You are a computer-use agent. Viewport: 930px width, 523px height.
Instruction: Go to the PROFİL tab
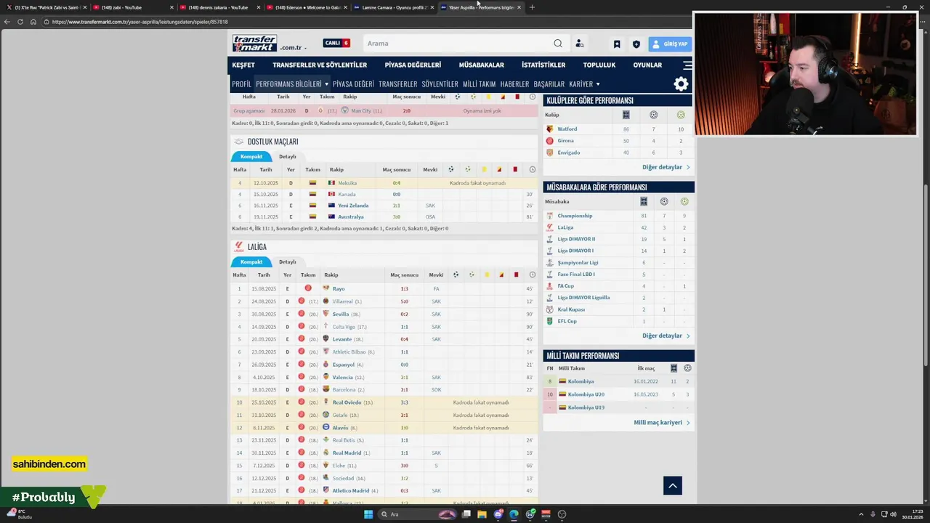tap(241, 84)
